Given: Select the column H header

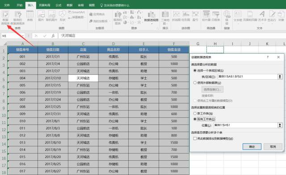Looking at the screenshot, I should point(215,44).
